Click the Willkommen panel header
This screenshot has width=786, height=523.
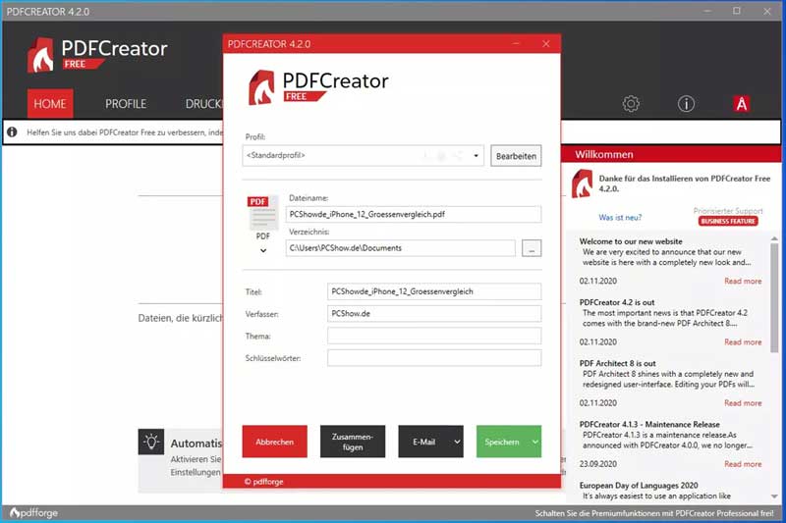pyautogui.click(x=671, y=154)
